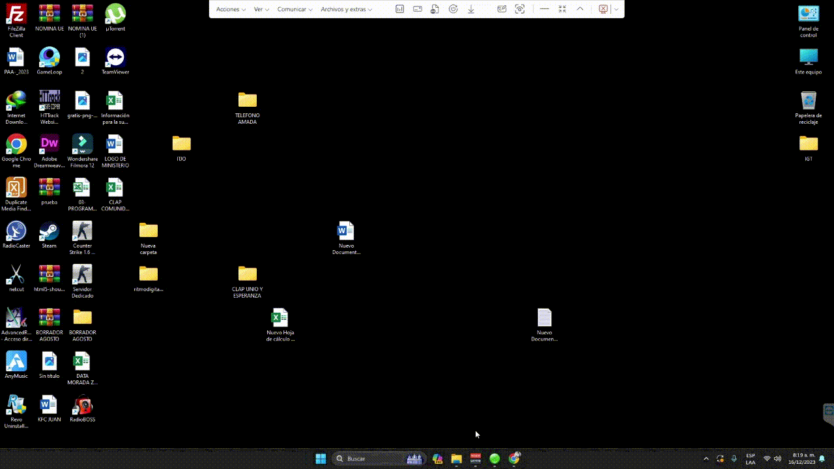
Task: Open Archivos y extras menu
Action: pyautogui.click(x=346, y=9)
